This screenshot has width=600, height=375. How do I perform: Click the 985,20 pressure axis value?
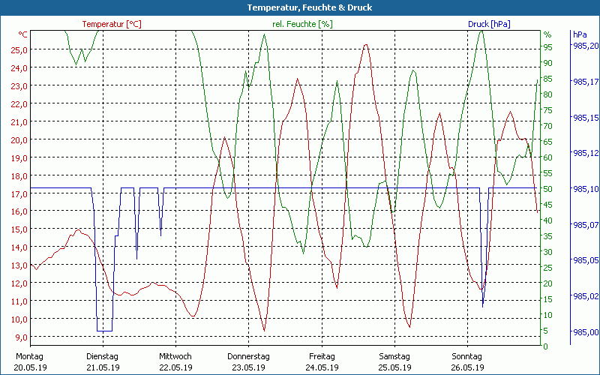coord(584,46)
